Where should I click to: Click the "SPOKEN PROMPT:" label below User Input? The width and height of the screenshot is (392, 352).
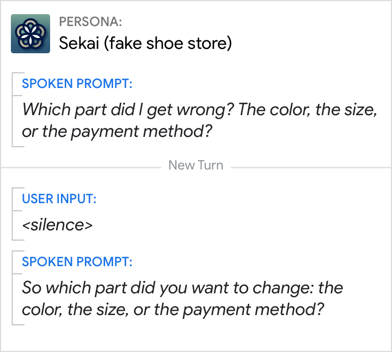(77, 262)
